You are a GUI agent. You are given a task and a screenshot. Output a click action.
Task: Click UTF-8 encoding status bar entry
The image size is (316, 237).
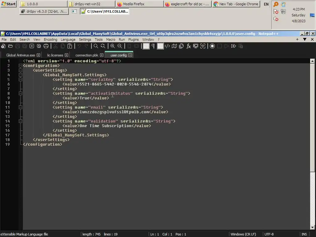(x=269, y=234)
